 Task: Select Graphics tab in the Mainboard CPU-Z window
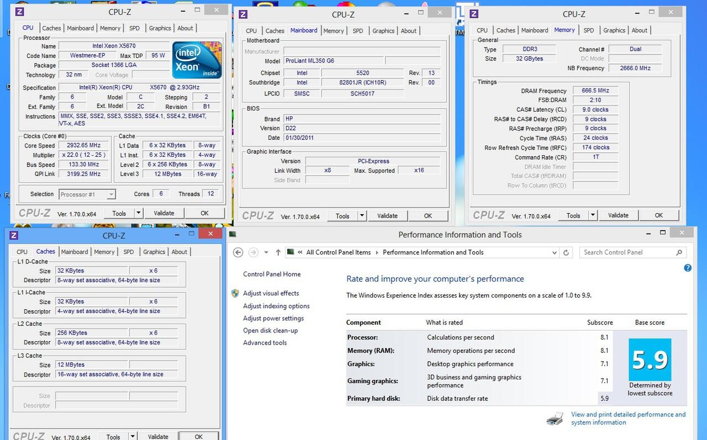pyautogui.click(x=383, y=31)
